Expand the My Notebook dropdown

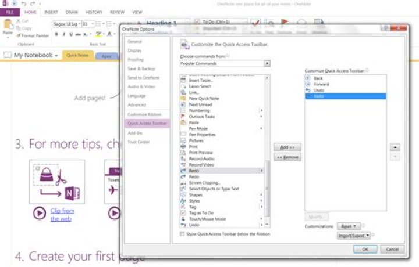pos(56,56)
